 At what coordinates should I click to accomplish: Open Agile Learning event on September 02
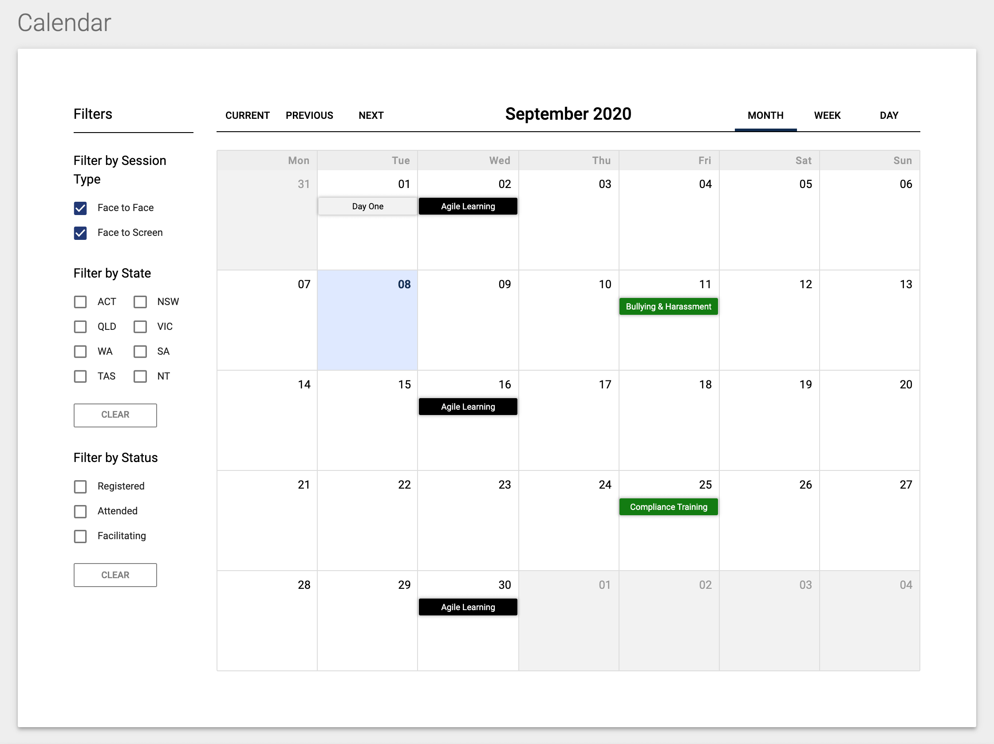(x=468, y=207)
